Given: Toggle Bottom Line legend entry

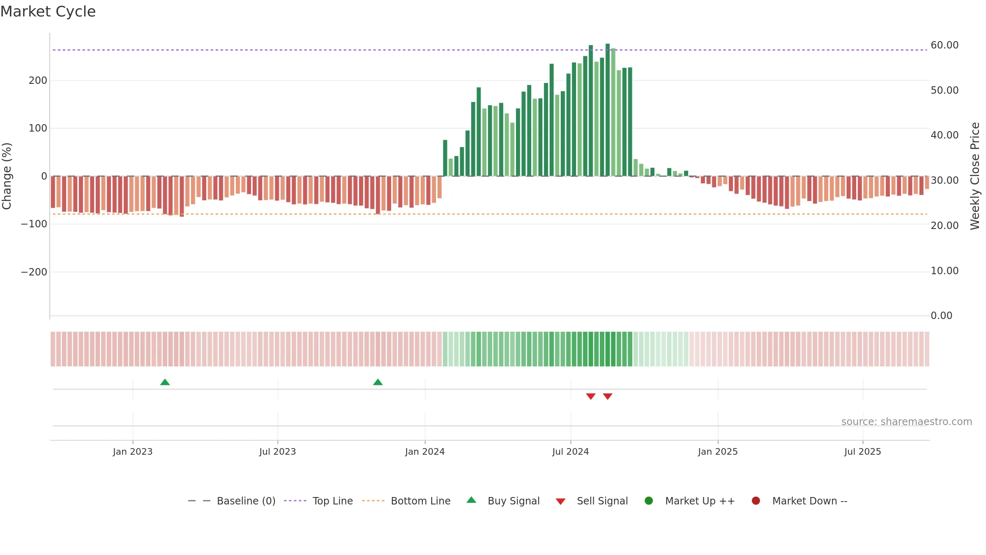Looking at the screenshot, I should pos(406,501).
